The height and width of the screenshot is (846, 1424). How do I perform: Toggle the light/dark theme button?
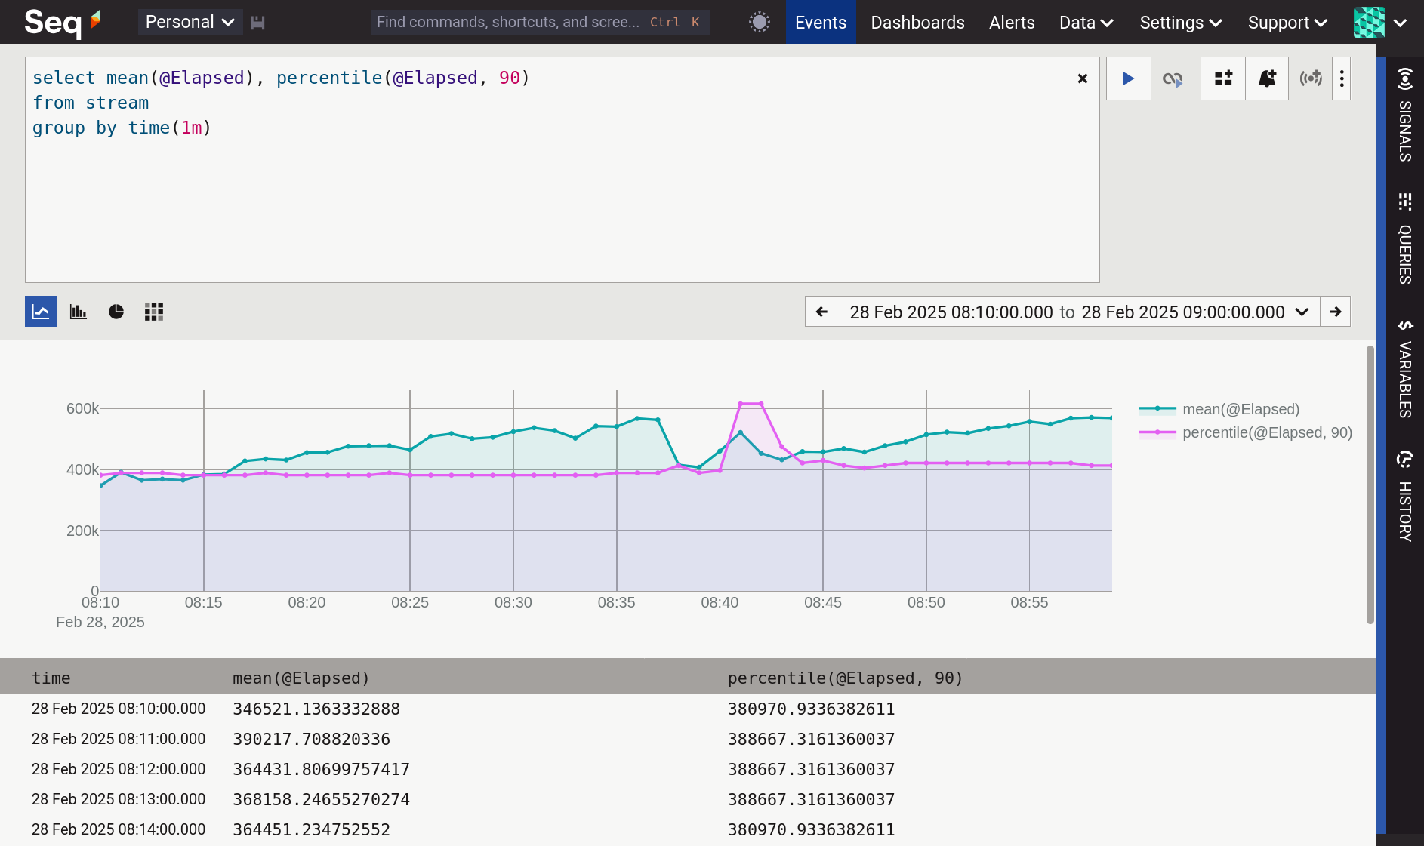760,22
